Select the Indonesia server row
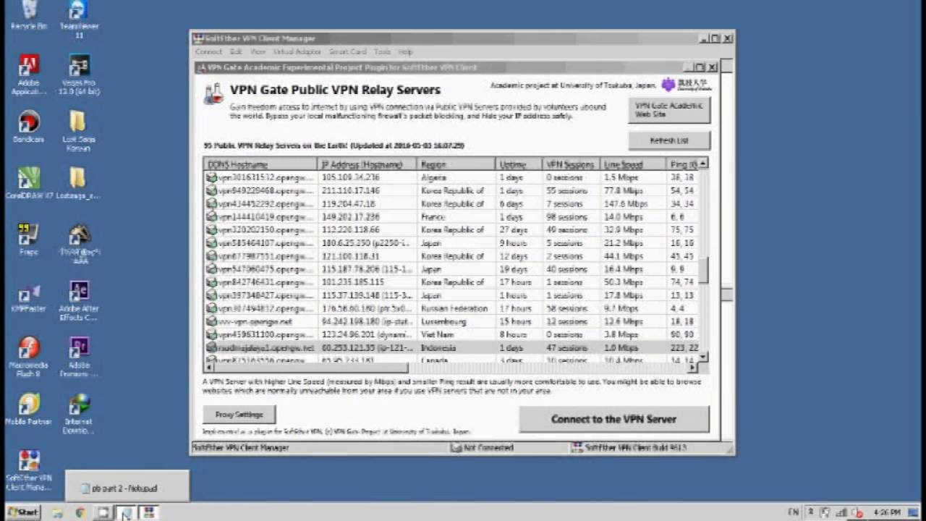Viewport: 926px width, 521px height. pyautogui.click(x=451, y=347)
